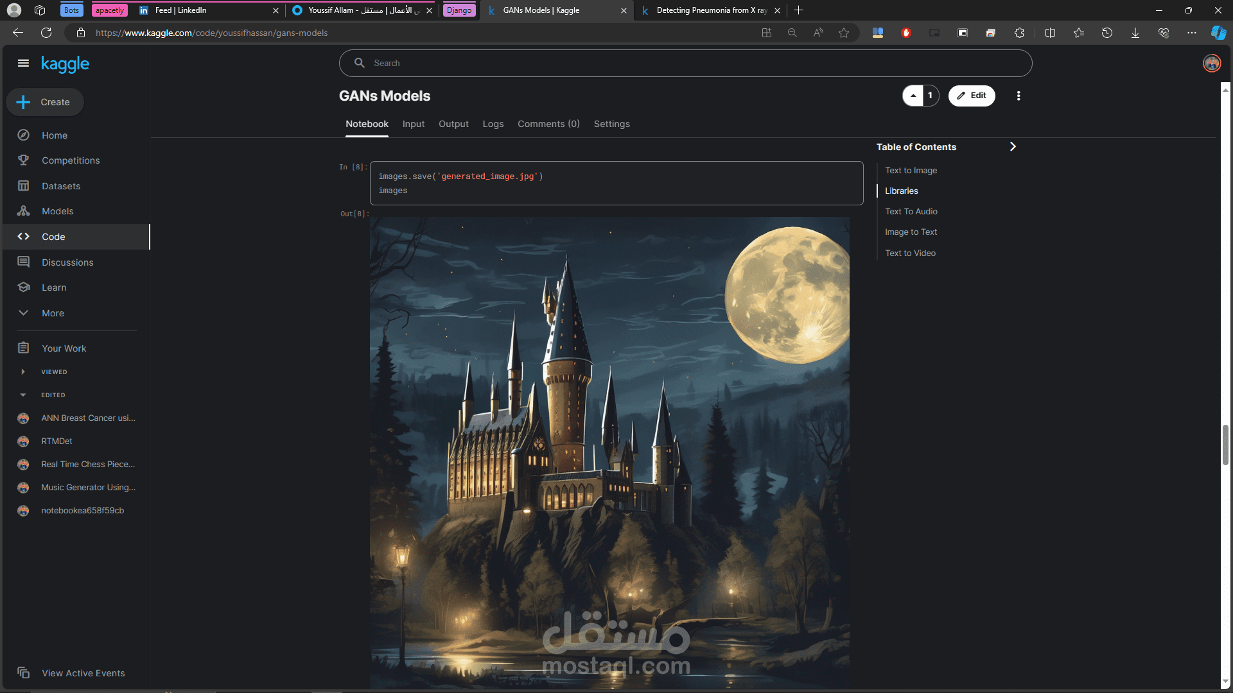Open the Models section
Image resolution: width=1233 pixels, height=693 pixels.
pyautogui.click(x=58, y=211)
